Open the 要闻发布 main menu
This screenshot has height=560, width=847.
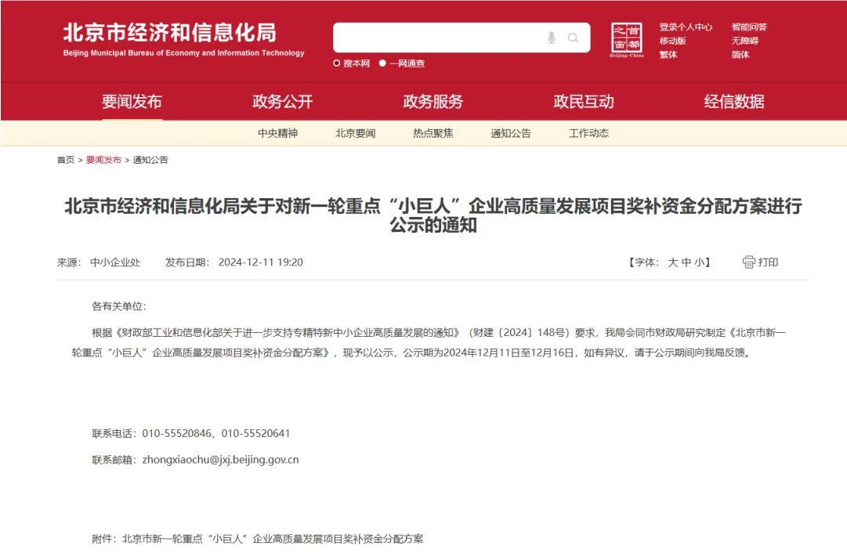(x=132, y=102)
